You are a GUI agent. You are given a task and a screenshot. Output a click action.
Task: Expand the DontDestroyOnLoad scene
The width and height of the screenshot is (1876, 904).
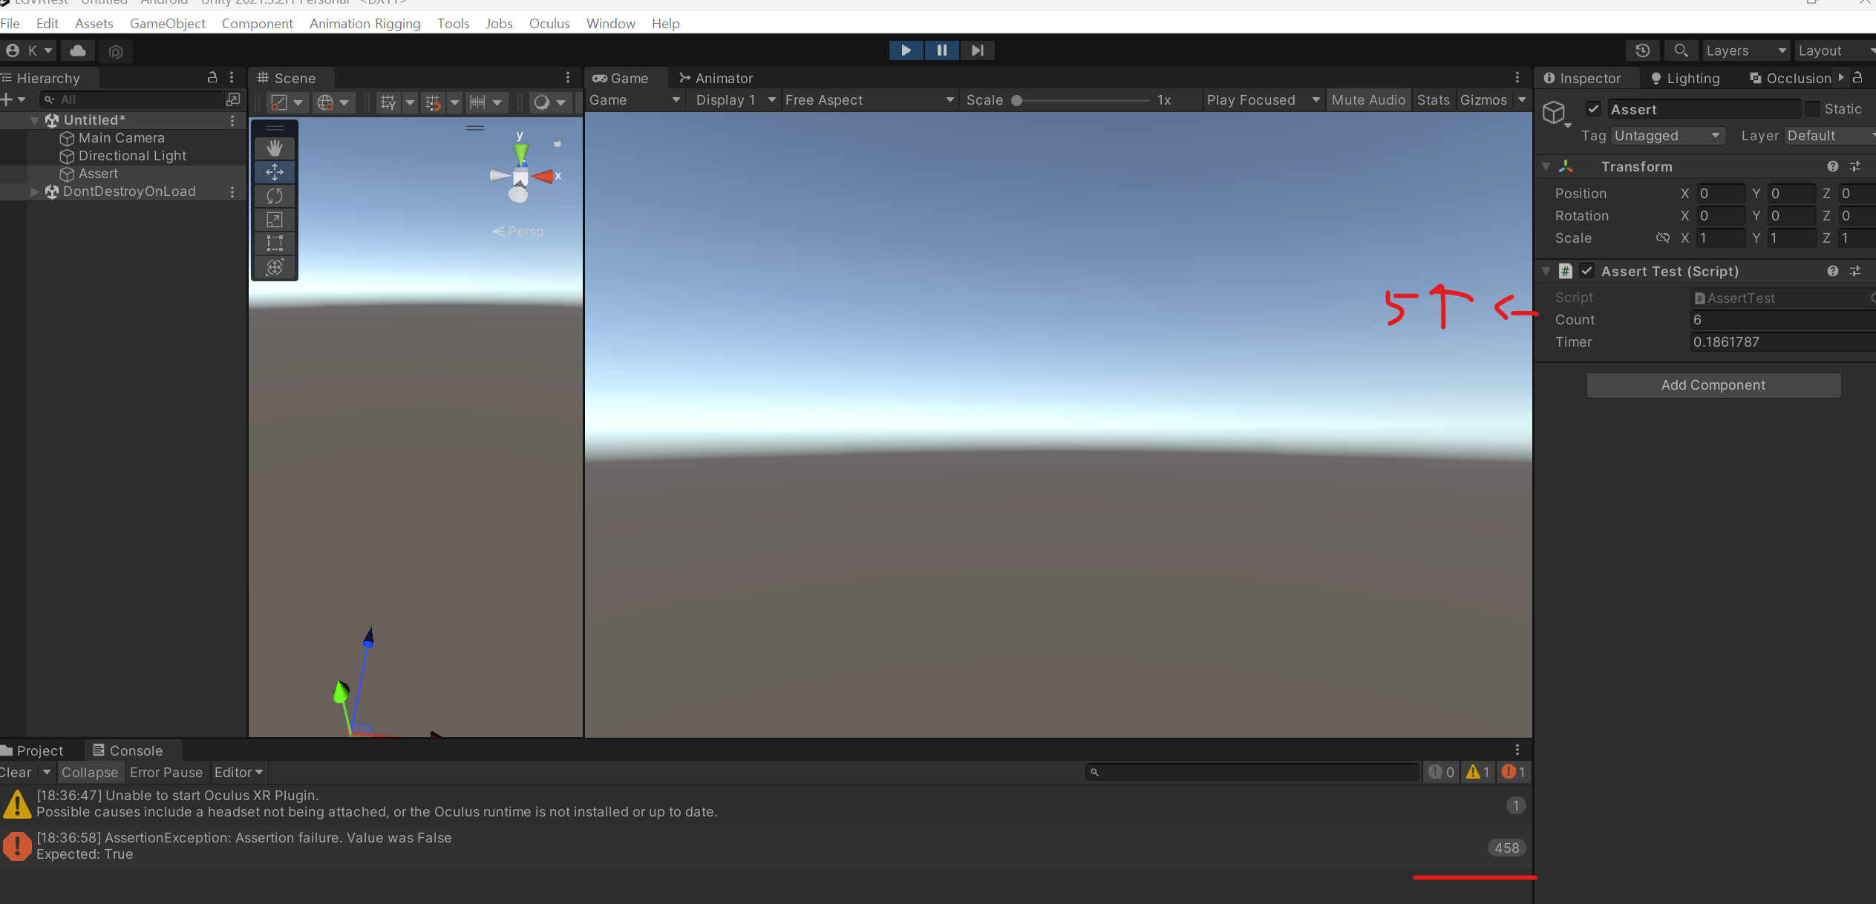tap(34, 191)
